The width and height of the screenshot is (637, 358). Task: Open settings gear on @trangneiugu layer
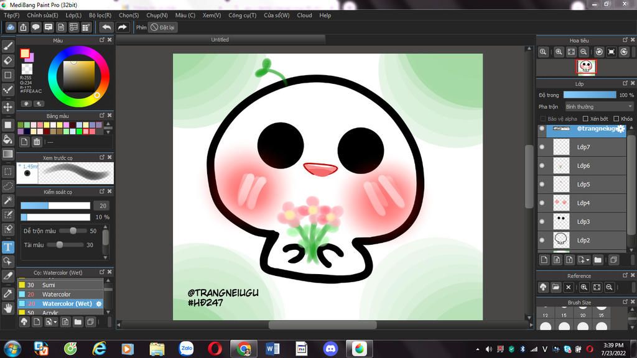[620, 129]
